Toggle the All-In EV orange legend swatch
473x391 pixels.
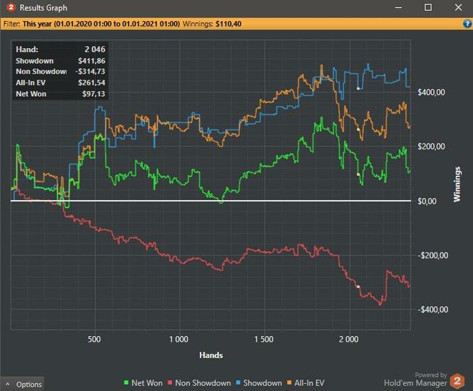point(289,383)
